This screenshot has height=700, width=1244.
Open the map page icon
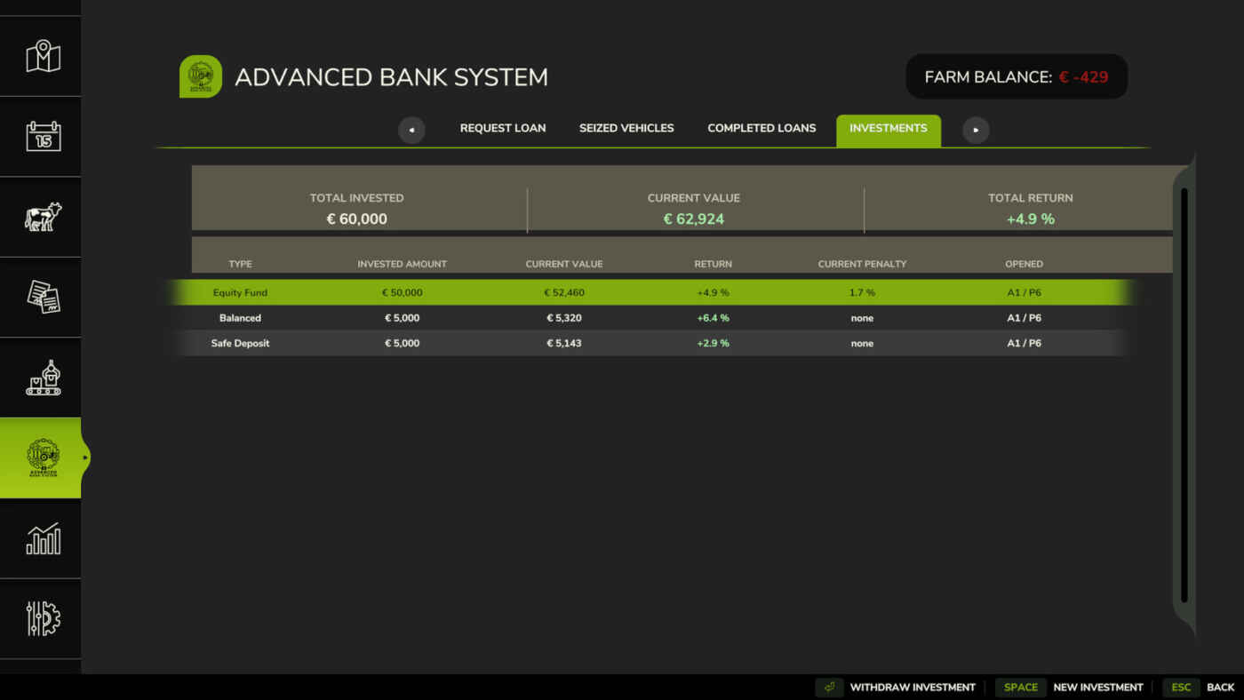coord(43,57)
